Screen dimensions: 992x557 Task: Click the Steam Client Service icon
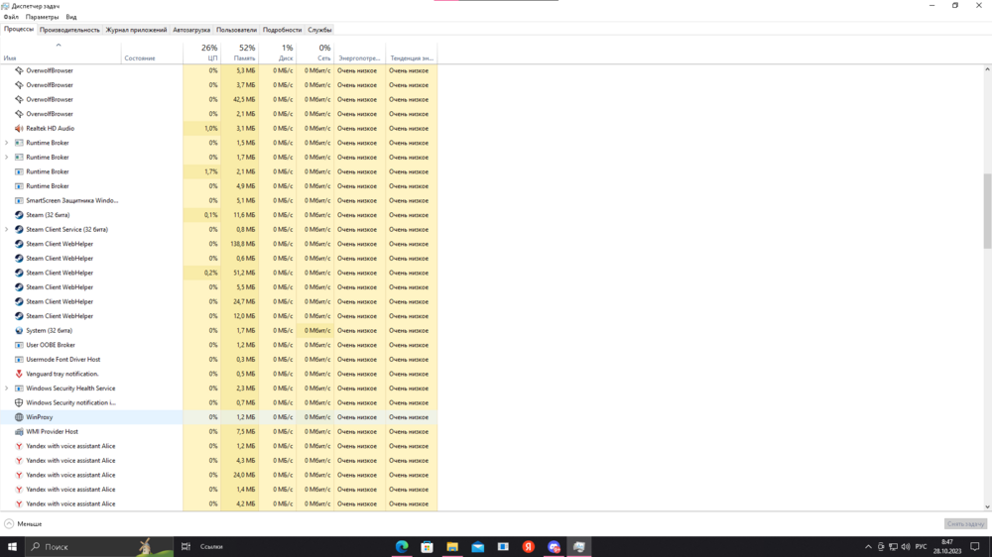pos(19,230)
